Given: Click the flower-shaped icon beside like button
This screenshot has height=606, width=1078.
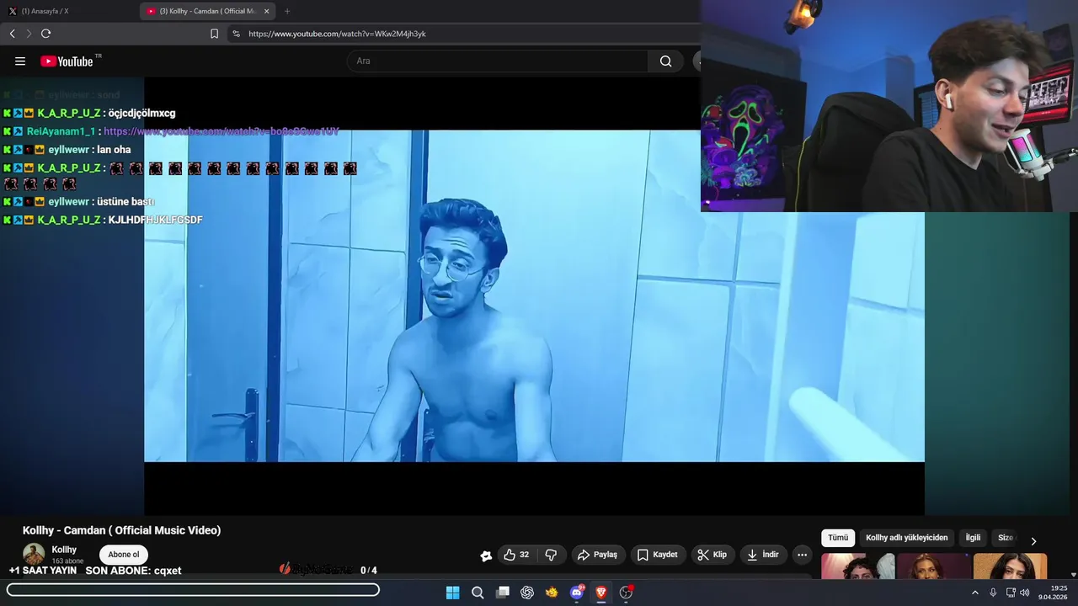Looking at the screenshot, I should pos(486,555).
